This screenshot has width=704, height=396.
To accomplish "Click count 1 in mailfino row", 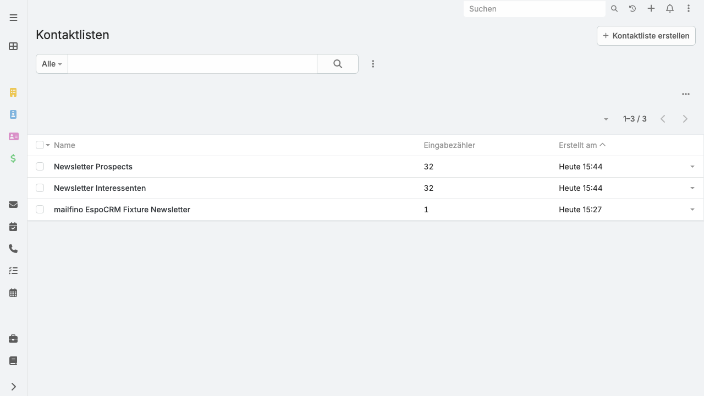I will [x=426, y=210].
